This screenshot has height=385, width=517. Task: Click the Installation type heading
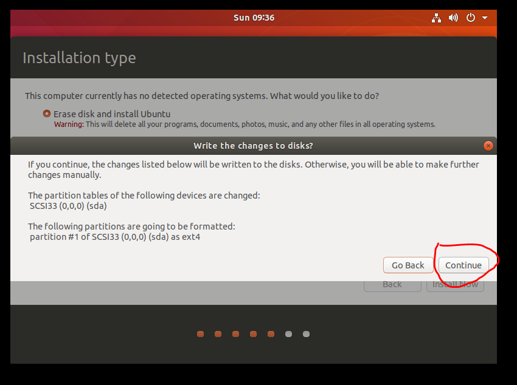[x=79, y=58]
